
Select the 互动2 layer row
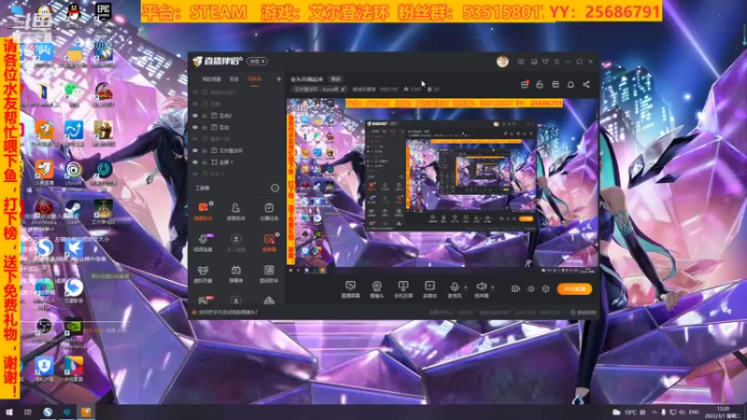tap(237, 116)
